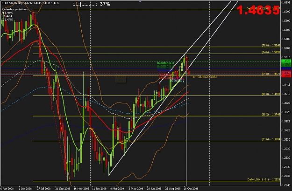Select yesterday's close value C 1.4775
The image size is (292, 191).
coord(7,20)
